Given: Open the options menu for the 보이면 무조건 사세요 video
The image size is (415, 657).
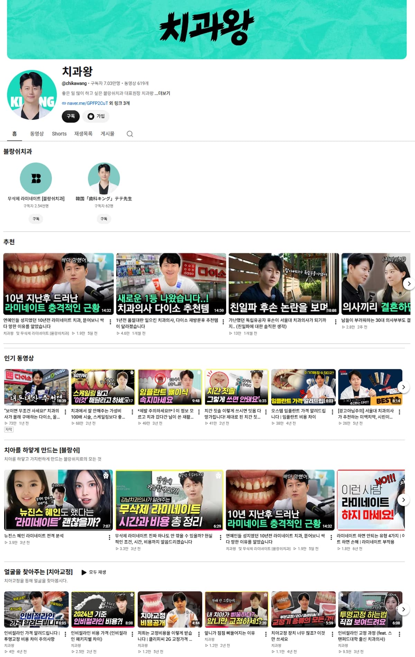Looking at the screenshot, I should [x=65, y=412].
